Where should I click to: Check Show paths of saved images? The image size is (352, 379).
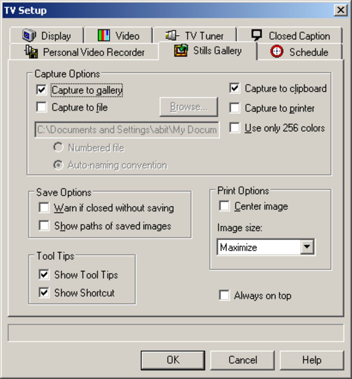pos(44,226)
